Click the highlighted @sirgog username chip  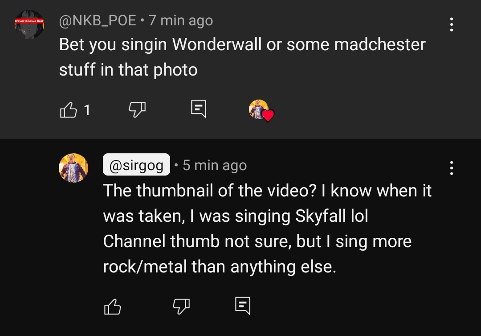pyautogui.click(x=136, y=165)
